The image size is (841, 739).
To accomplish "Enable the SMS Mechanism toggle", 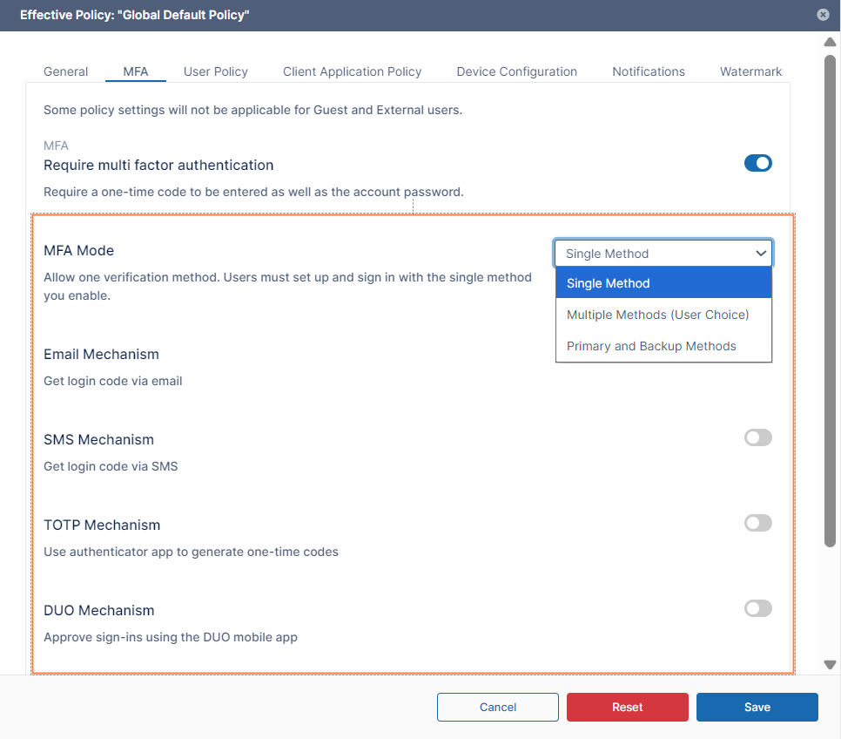I will 757,437.
